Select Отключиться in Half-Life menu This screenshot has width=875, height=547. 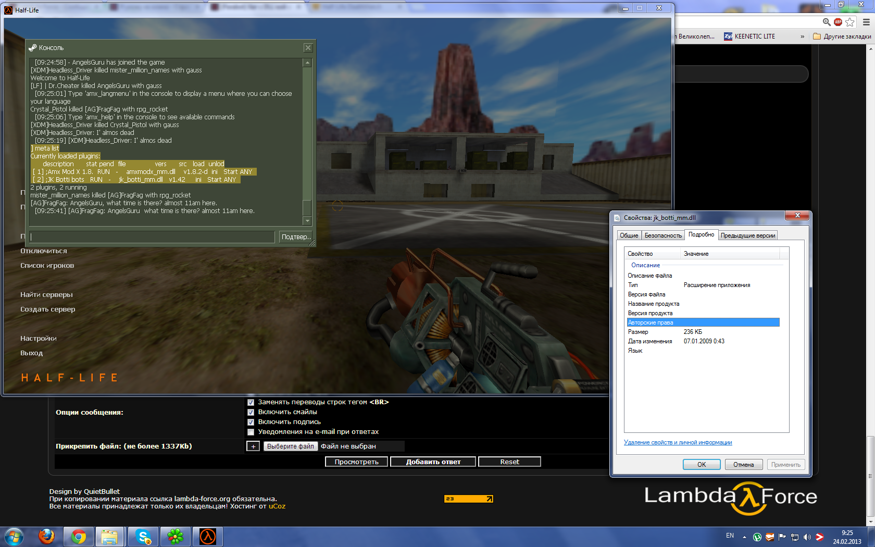(44, 251)
